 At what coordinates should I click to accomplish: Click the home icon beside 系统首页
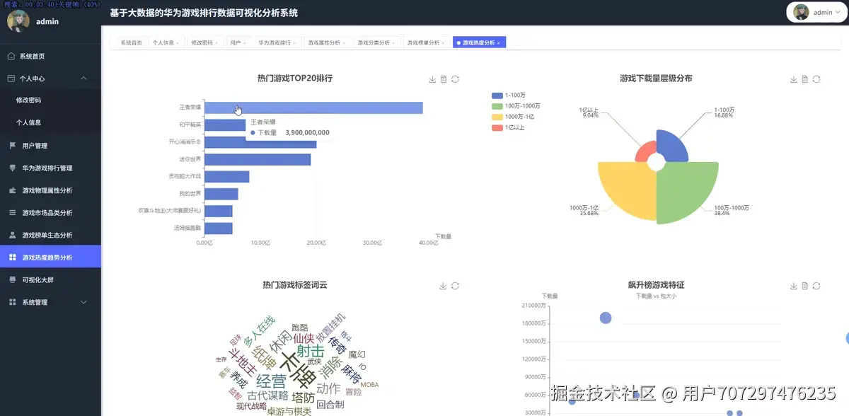(x=11, y=56)
